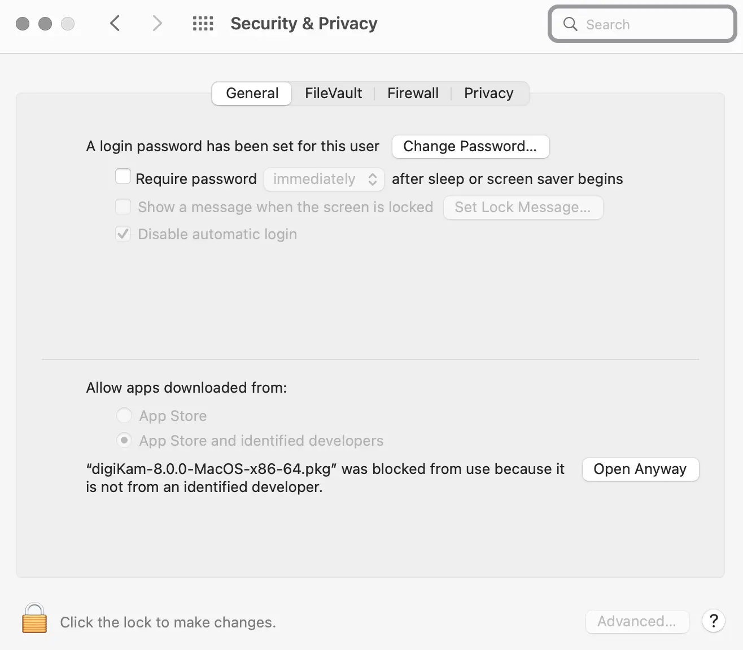Go forward with the right chevron
Image resolution: width=743 pixels, height=650 pixels.
pyautogui.click(x=157, y=24)
